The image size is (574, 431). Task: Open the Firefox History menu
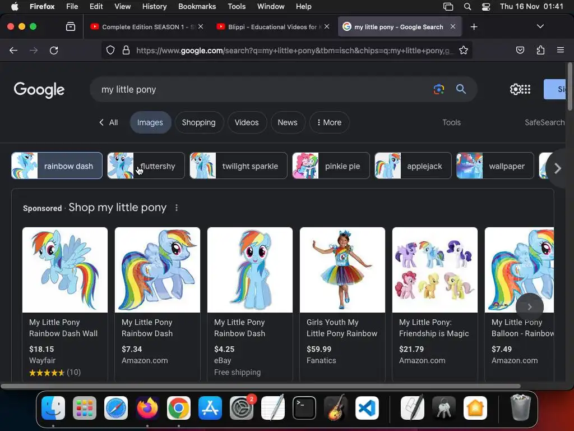[x=154, y=7]
